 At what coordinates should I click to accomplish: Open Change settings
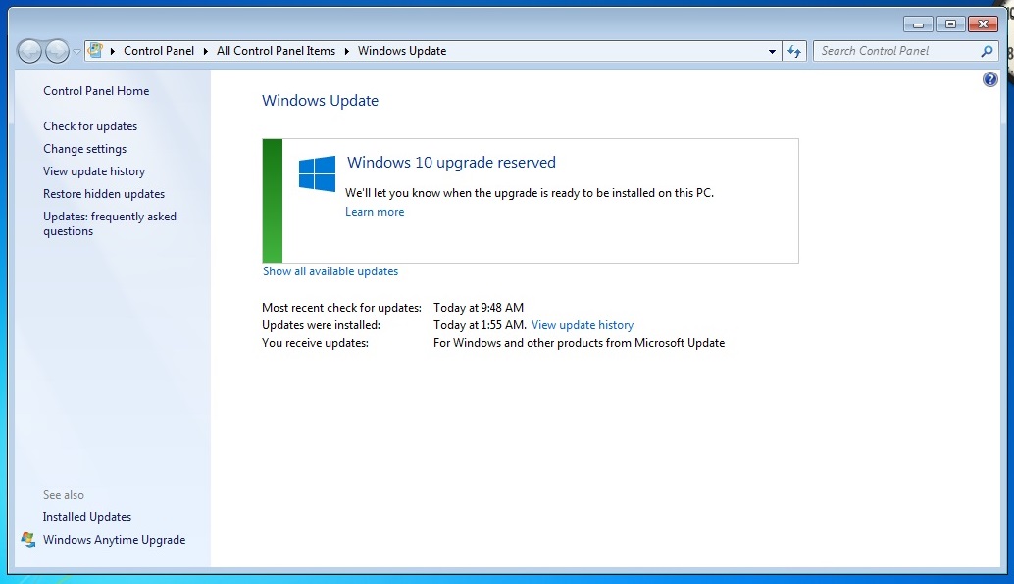(x=84, y=149)
